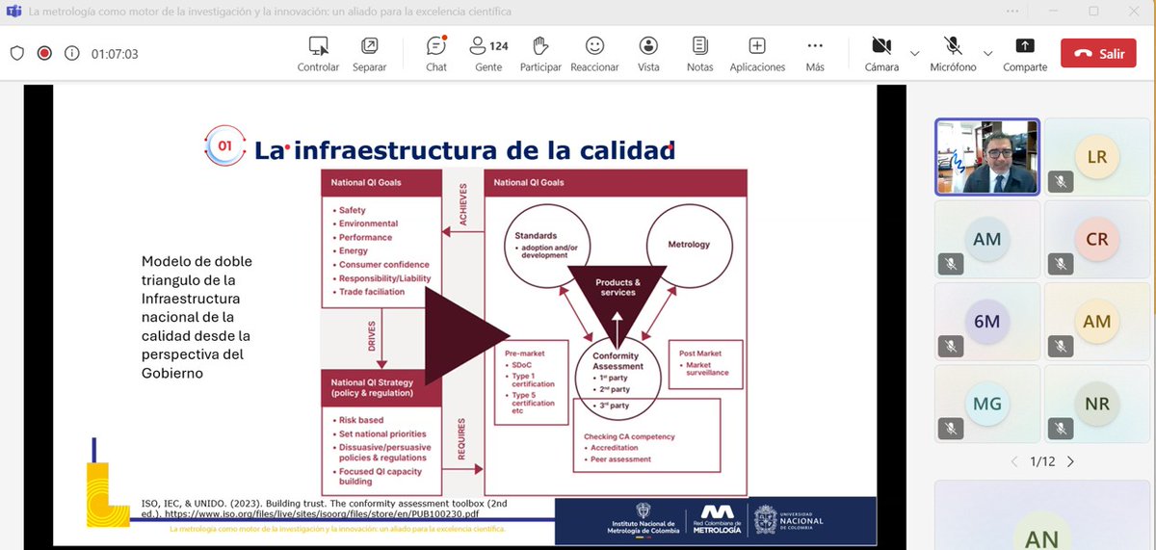Screen dimensions: 1156x550
Task: Click the 1/12 page indicator
Action: pos(1042,462)
